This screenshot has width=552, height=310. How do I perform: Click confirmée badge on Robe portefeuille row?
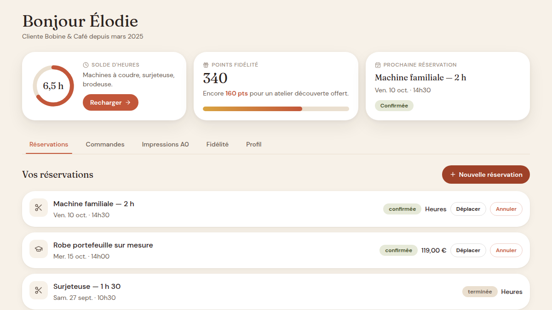pos(398,250)
